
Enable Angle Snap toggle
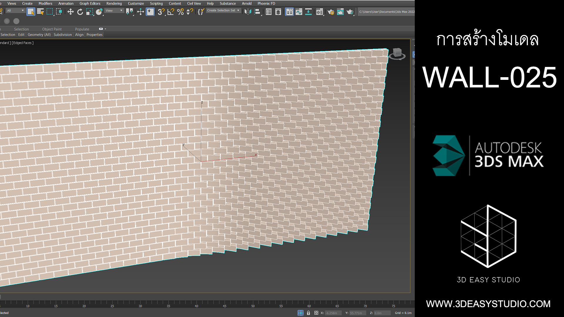pyautogui.click(x=170, y=12)
